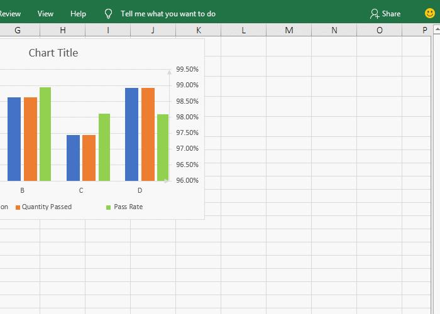Click the category axis label C

coord(81,190)
